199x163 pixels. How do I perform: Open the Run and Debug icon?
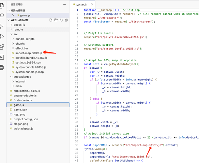click(x=2, y=37)
